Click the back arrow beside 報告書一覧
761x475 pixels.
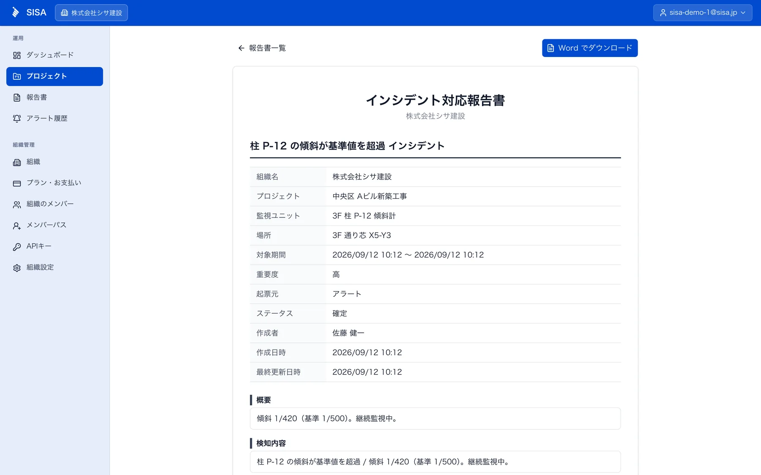[x=241, y=48]
